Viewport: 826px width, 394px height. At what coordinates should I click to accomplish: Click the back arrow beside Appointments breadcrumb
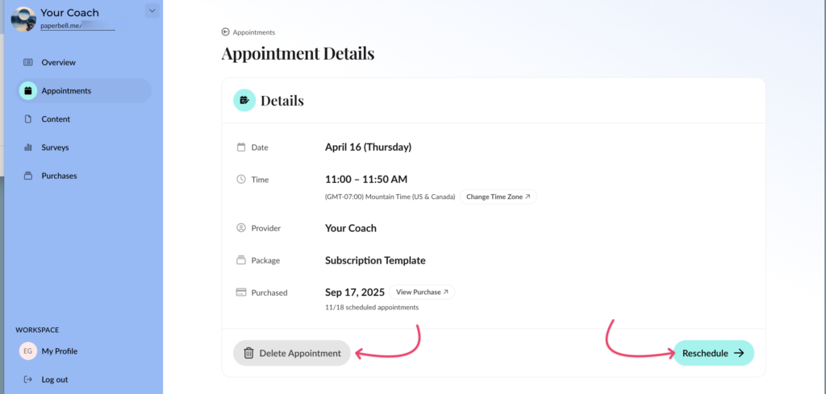click(226, 32)
